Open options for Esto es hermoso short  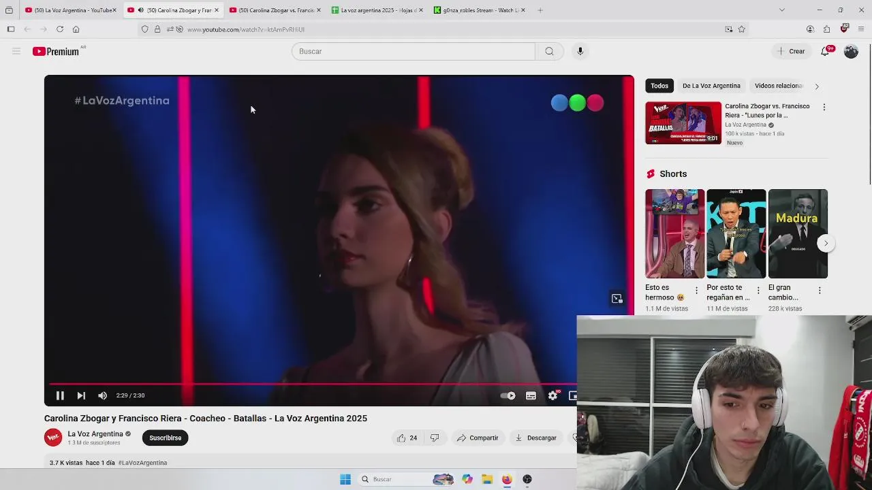pyautogui.click(x=696, y=291)
